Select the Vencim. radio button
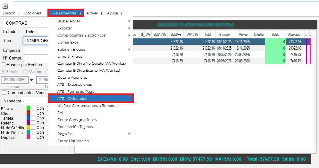The height and width of the screenshot is (168, 319). (x=25, y=72)
